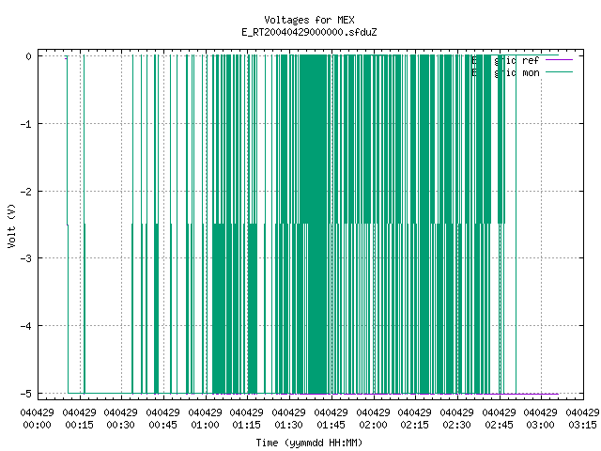Click the y-axis tick label -1
This screenshot has width=601, height=451.
pos(26,124)
